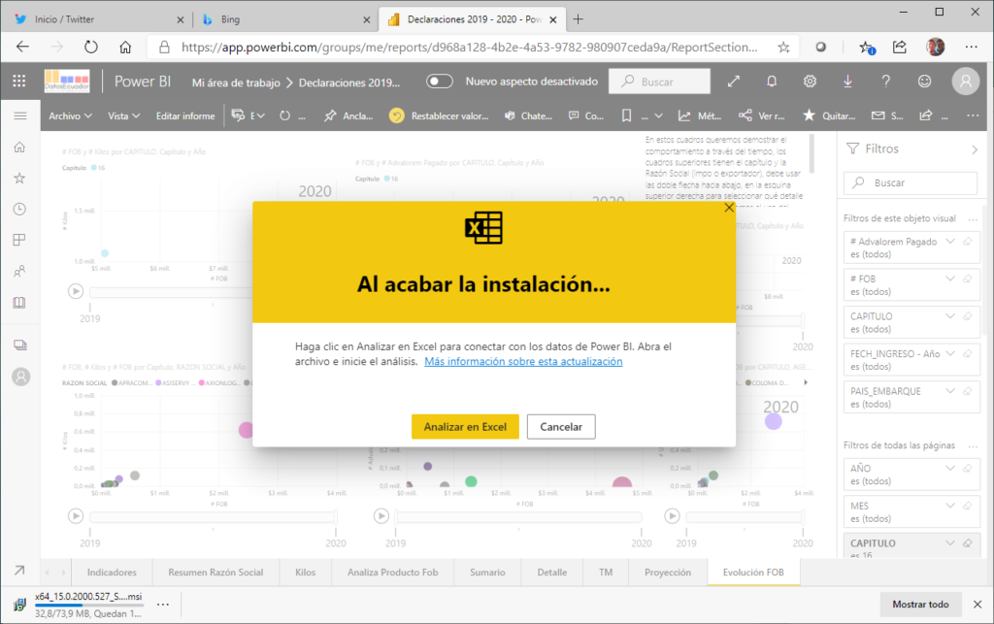The height and width of the screenshot is (624, 994).
Task: Click the My workspace avatar in sidebar
Action: [x=21, y=377]
